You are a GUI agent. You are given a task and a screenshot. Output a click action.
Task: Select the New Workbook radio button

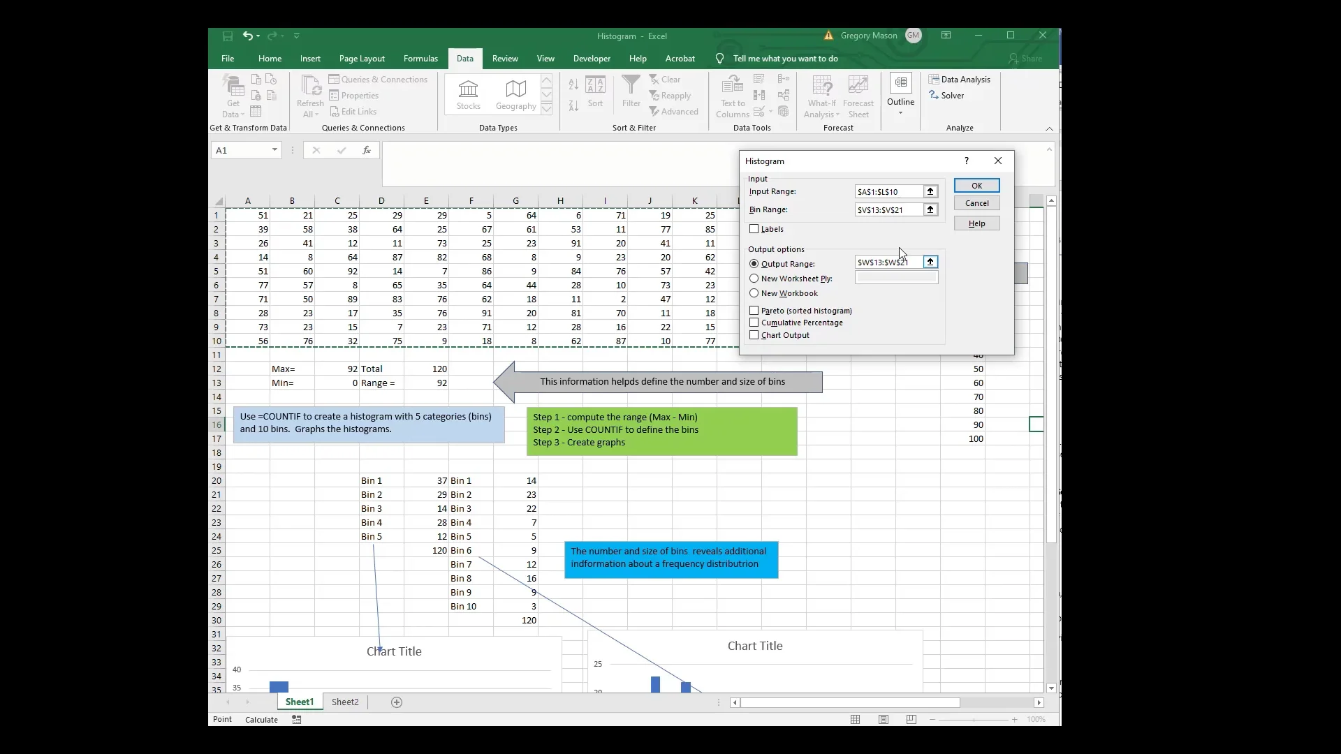click(x=755, y=293)
